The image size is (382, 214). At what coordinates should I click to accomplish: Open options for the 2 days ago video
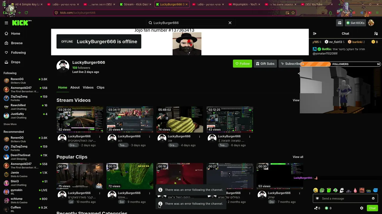pyautogui.click(x=100, y=136)
